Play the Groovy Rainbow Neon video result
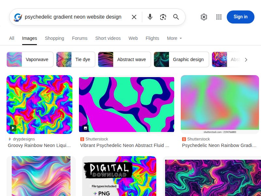261x196 pixels. [13, 128]
